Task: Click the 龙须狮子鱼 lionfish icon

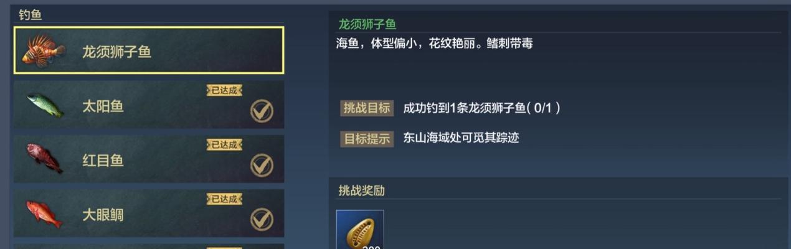Action: pos(43,50)
